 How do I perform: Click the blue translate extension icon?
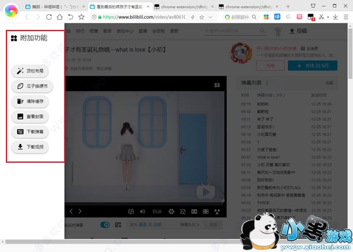coord(277,17)
